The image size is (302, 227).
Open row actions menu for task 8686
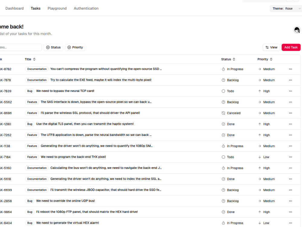pyautogui.click(x=291, y=113)
